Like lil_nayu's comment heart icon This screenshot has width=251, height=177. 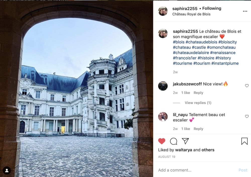(x=247, y=116)
